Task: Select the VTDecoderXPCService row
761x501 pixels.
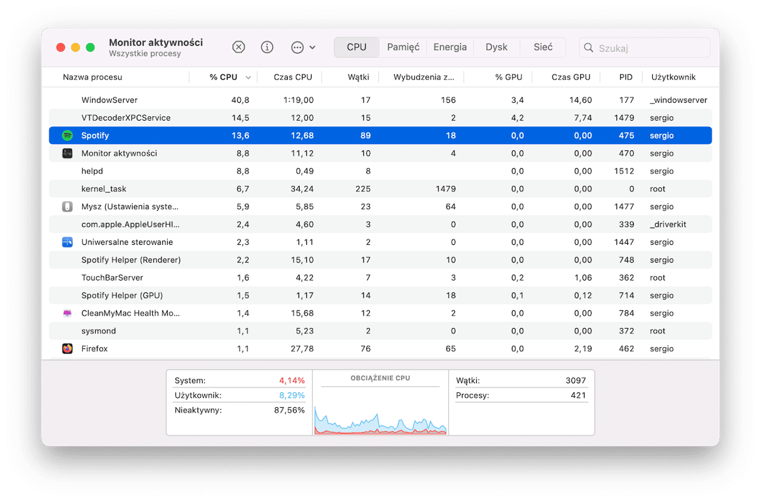Action: click(x=380, y=118)
